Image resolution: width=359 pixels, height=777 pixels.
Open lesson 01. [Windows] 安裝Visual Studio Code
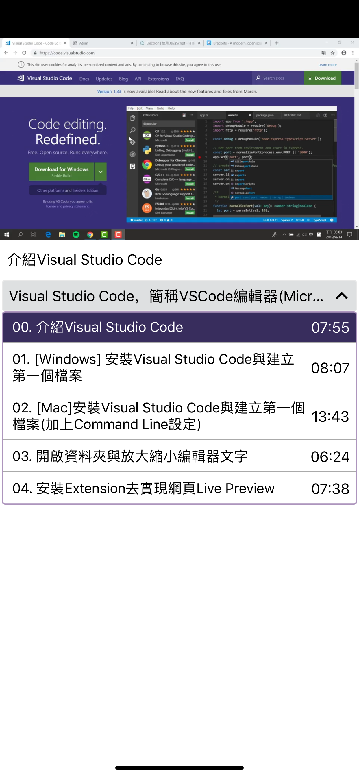point(179,367)
